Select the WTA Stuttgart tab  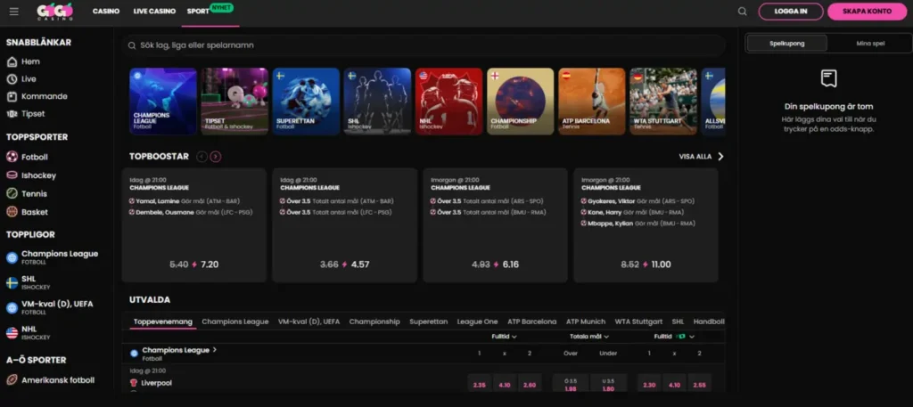pyautogui.click(x=638, y=322)
